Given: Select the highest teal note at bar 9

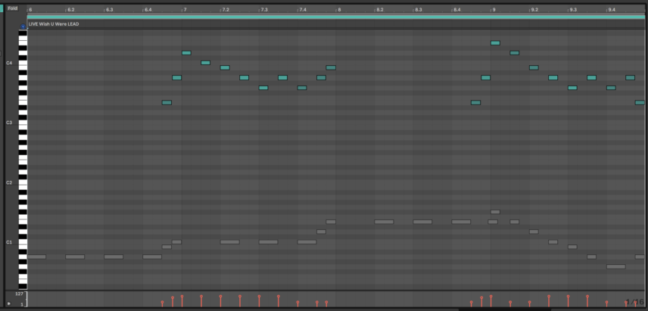Looking at the screenshot, I should click(x=495, y=43).
